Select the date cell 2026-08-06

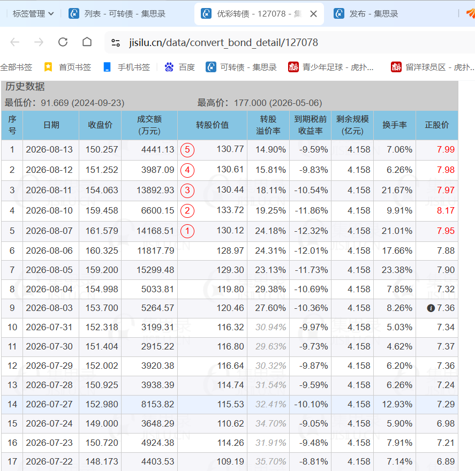49,251
